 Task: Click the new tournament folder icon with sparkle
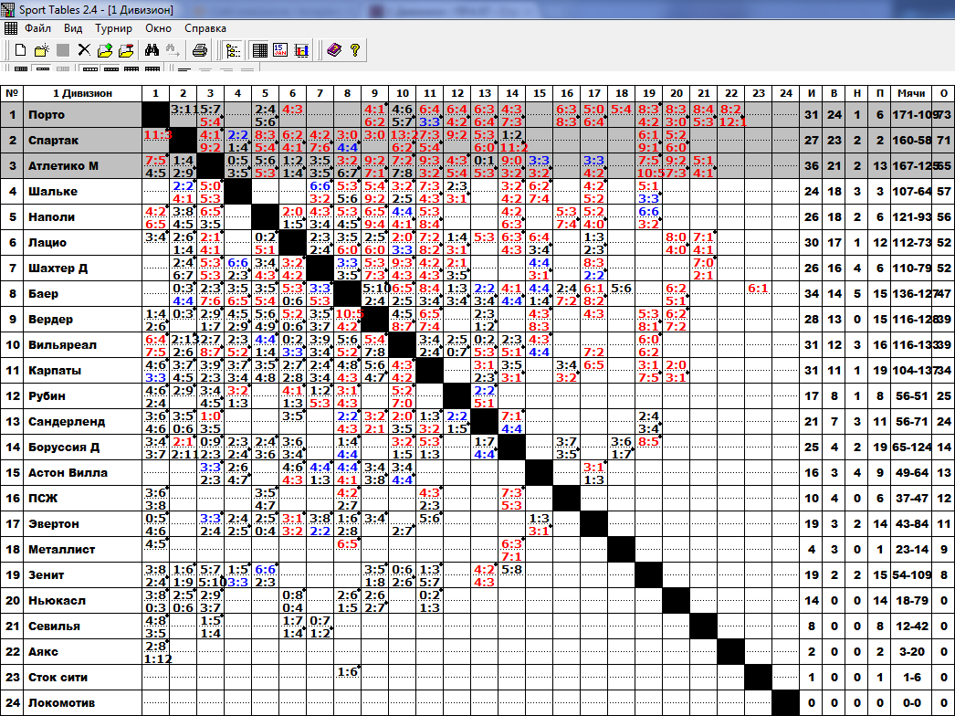coord(41,50)
